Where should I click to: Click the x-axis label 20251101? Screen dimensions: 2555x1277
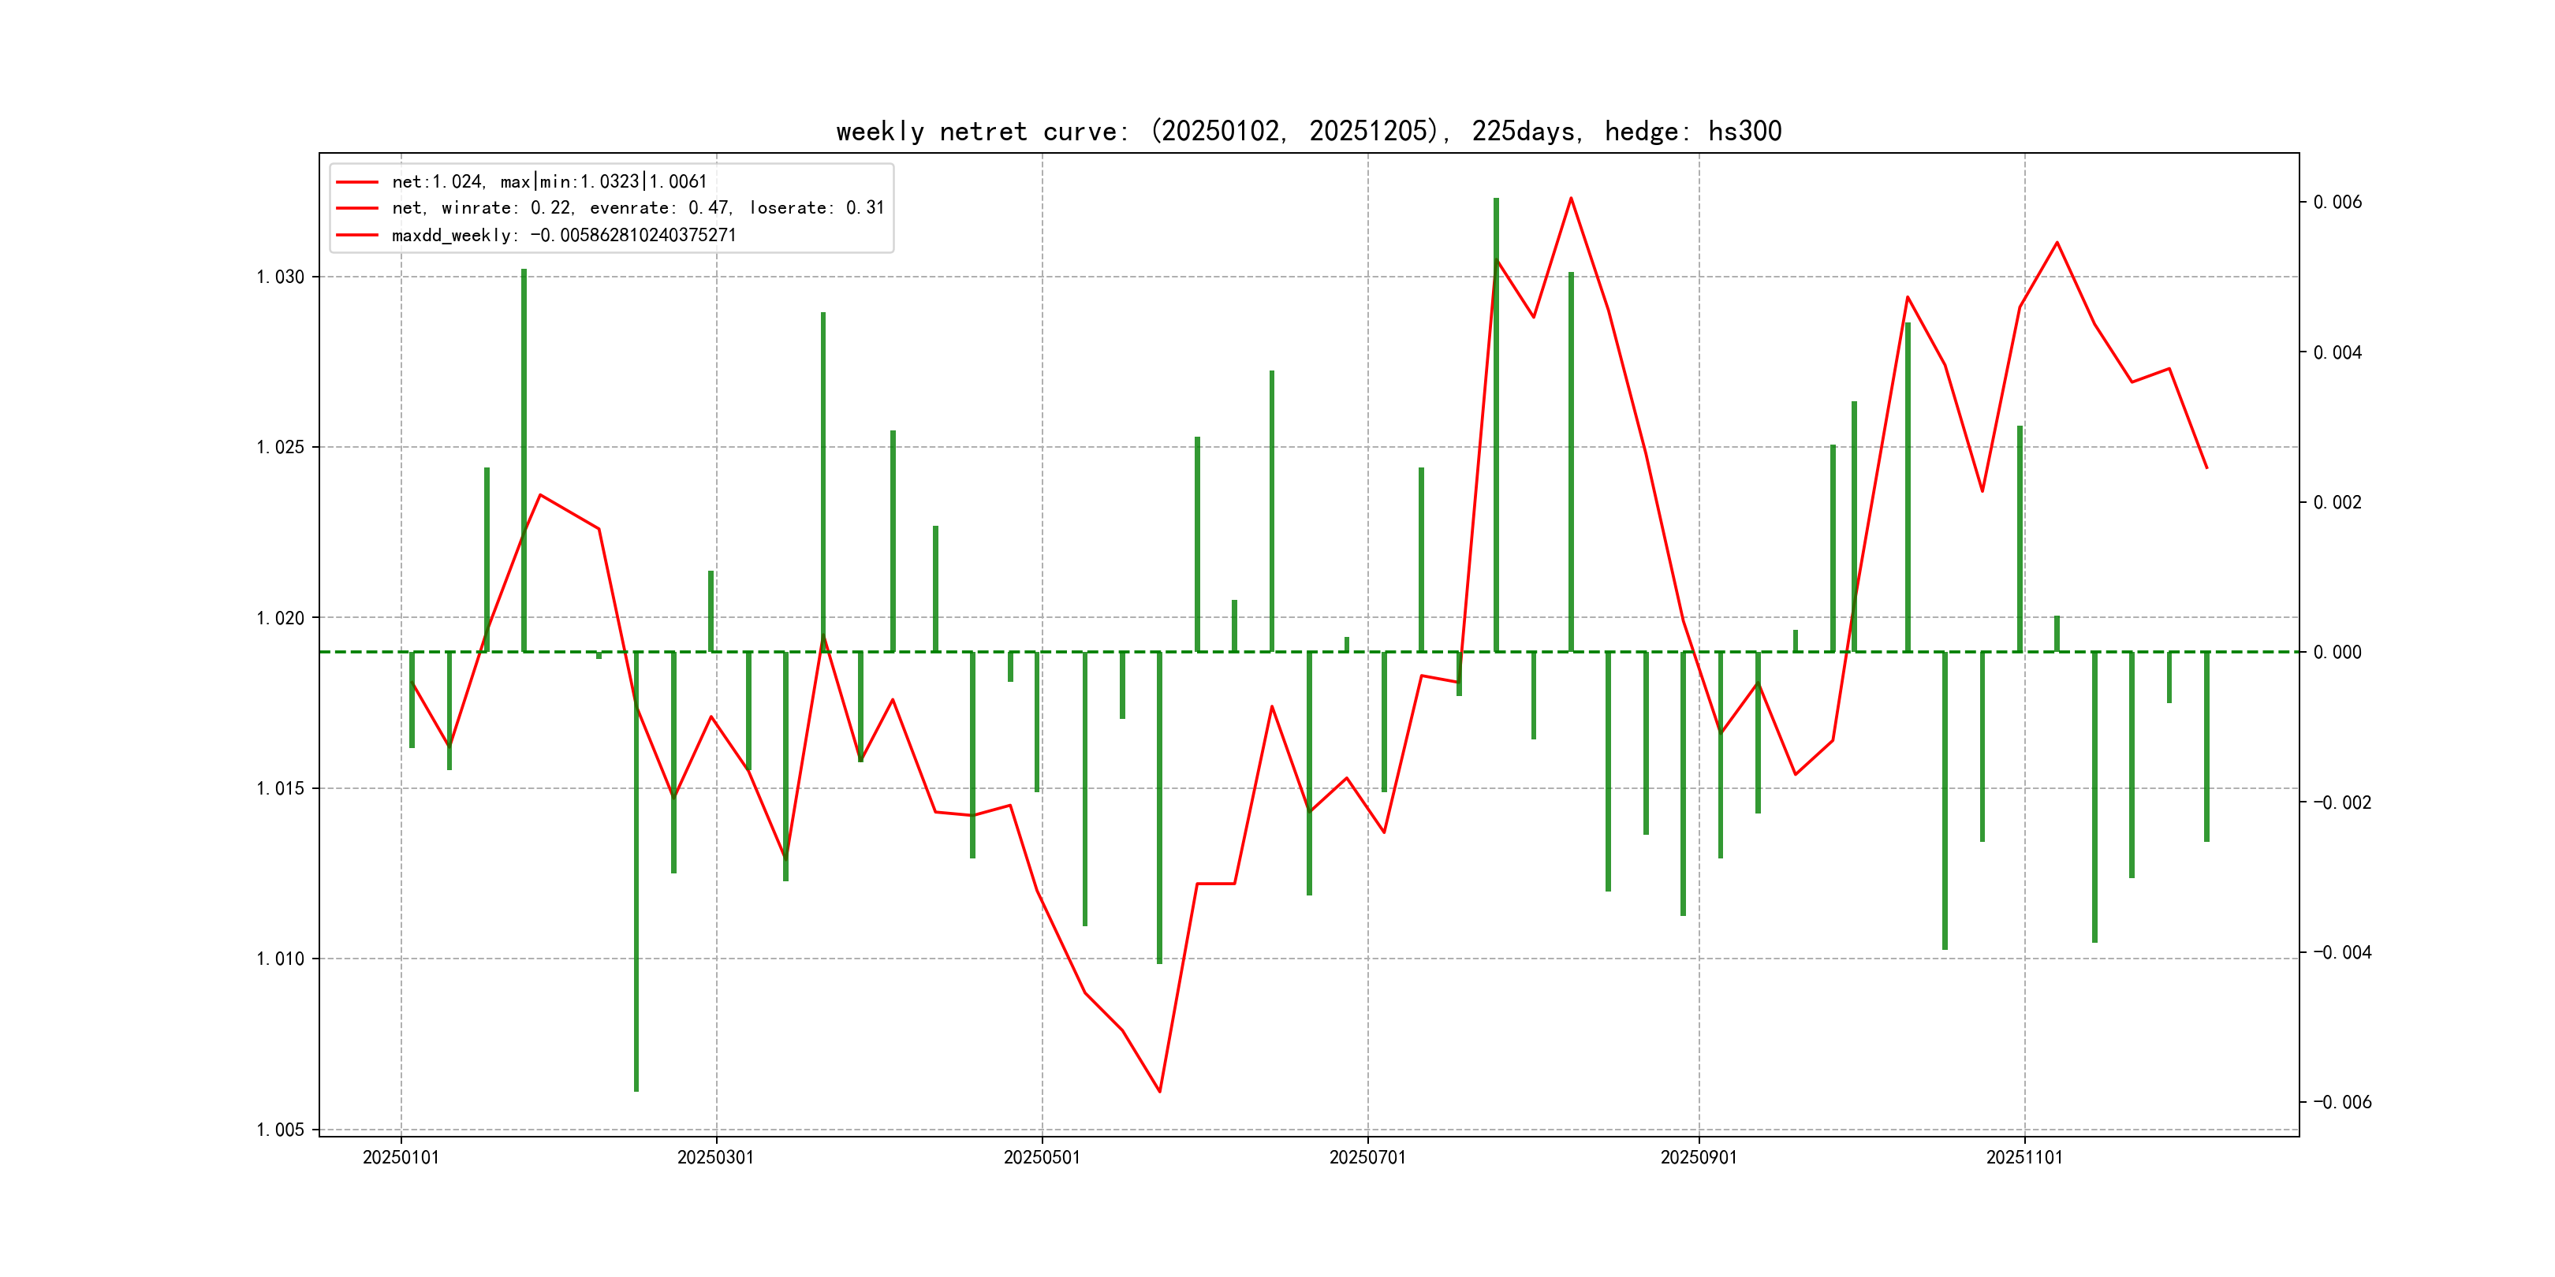point(2023,1157)
